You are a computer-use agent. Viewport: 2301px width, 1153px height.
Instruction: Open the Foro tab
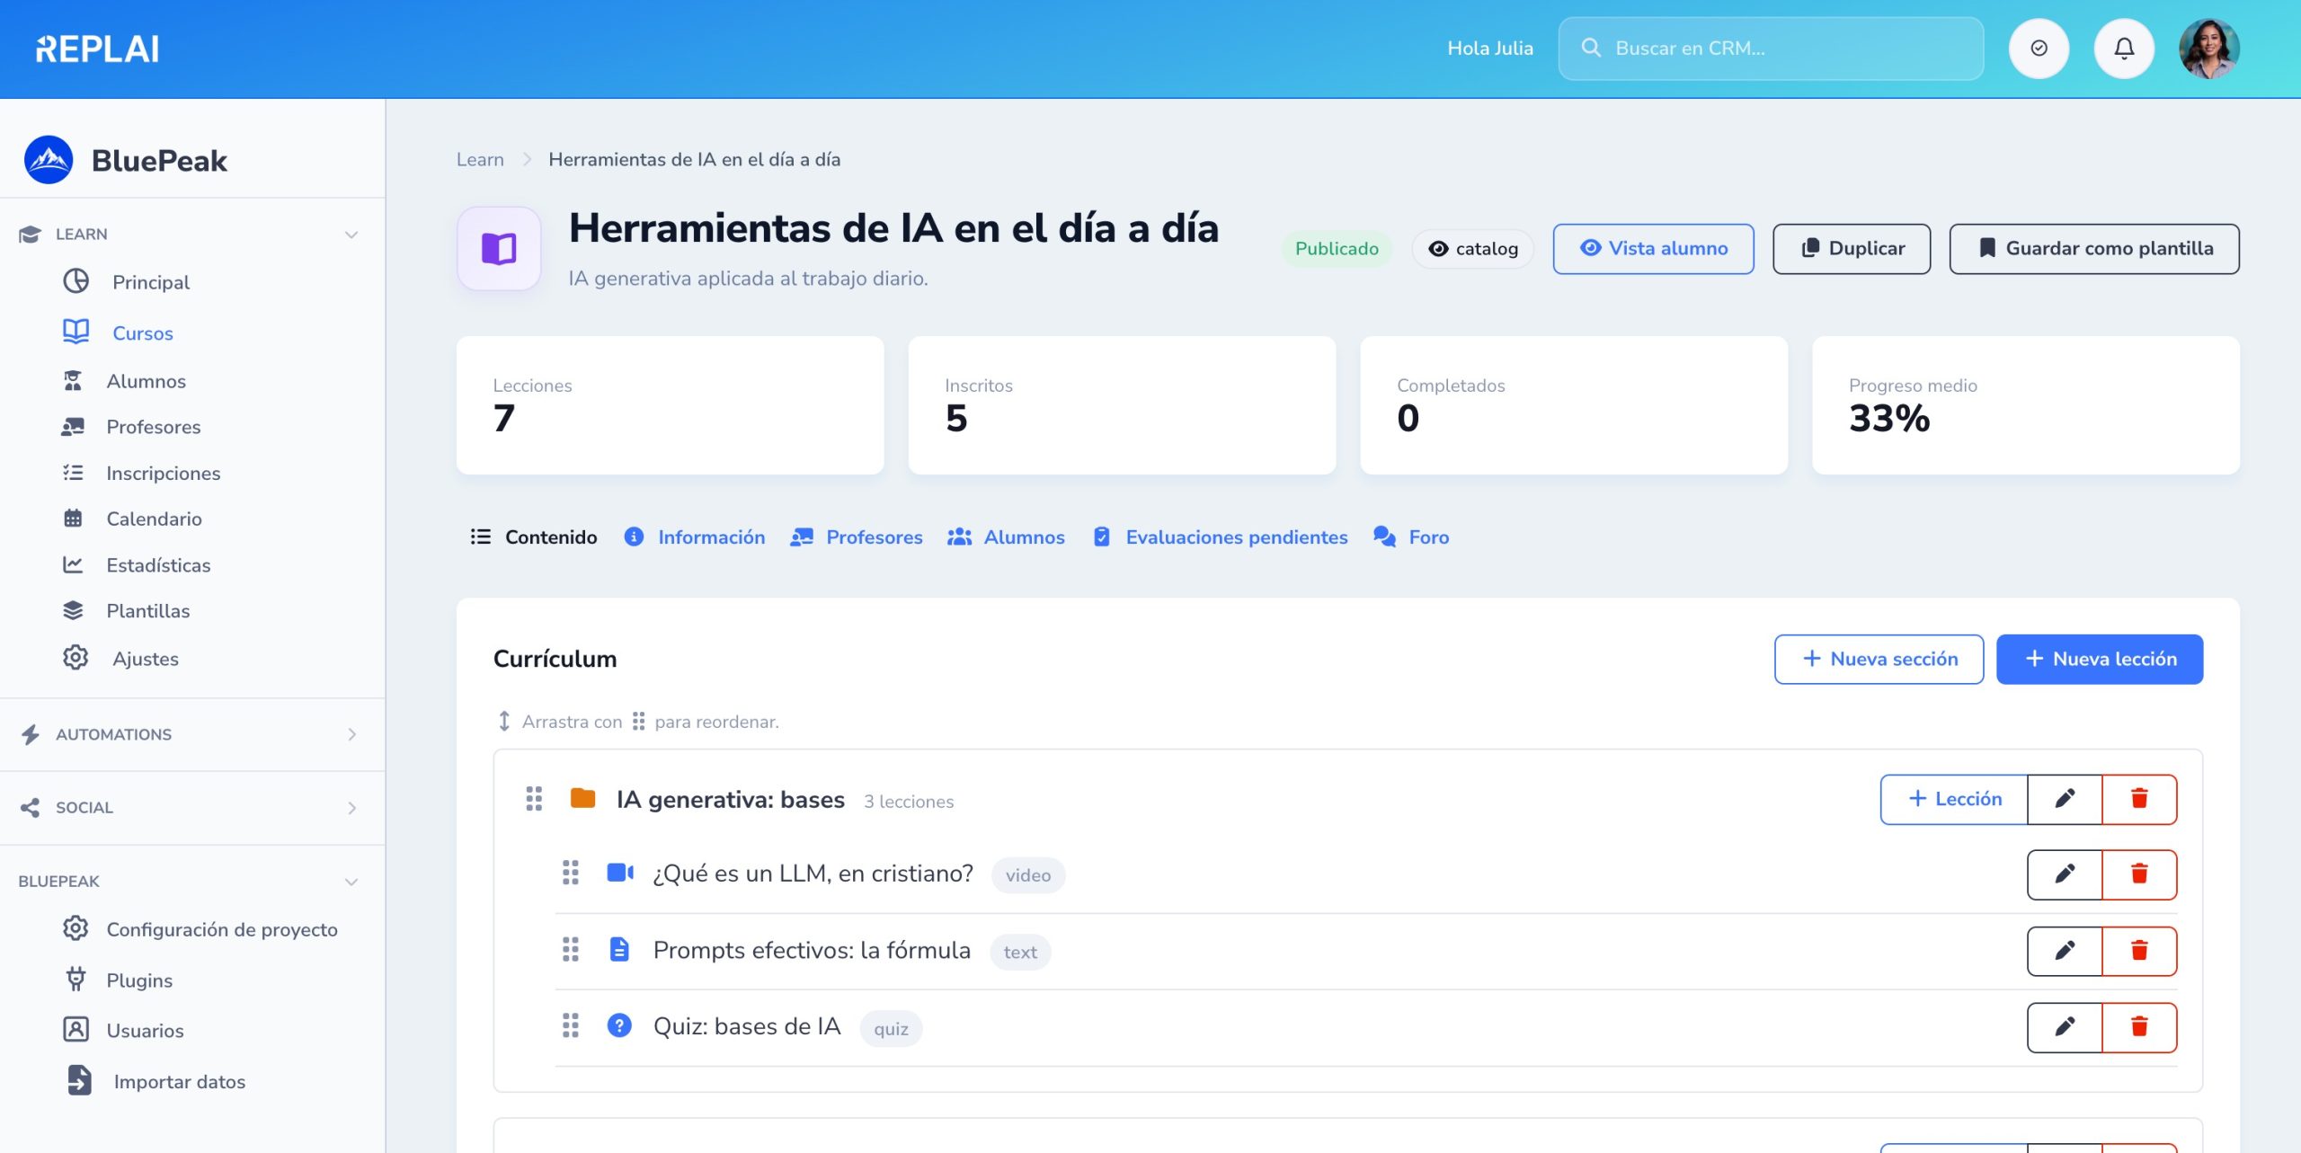point(1411,537)
